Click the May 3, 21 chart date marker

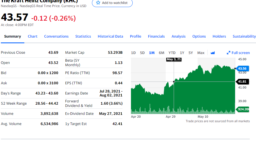tap(174, 59)
